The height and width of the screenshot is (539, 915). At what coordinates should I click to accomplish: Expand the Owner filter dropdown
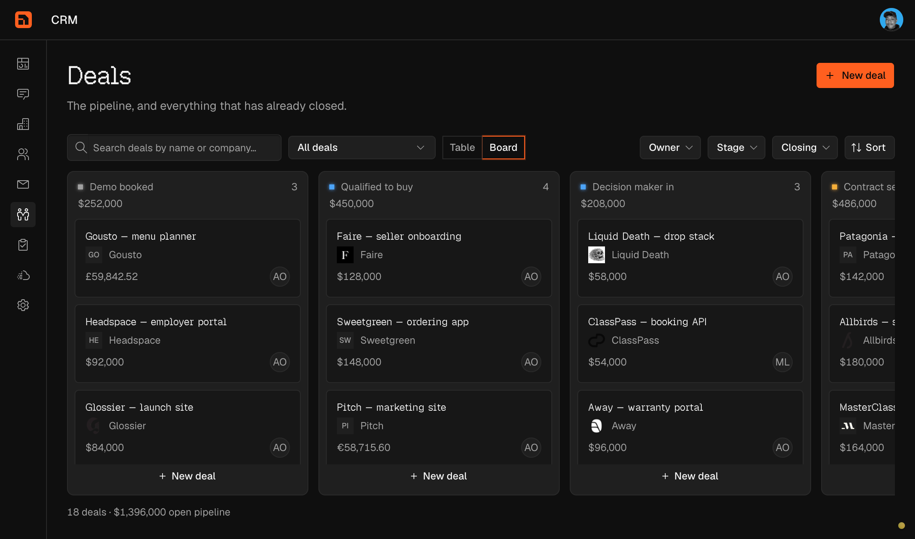670,148
